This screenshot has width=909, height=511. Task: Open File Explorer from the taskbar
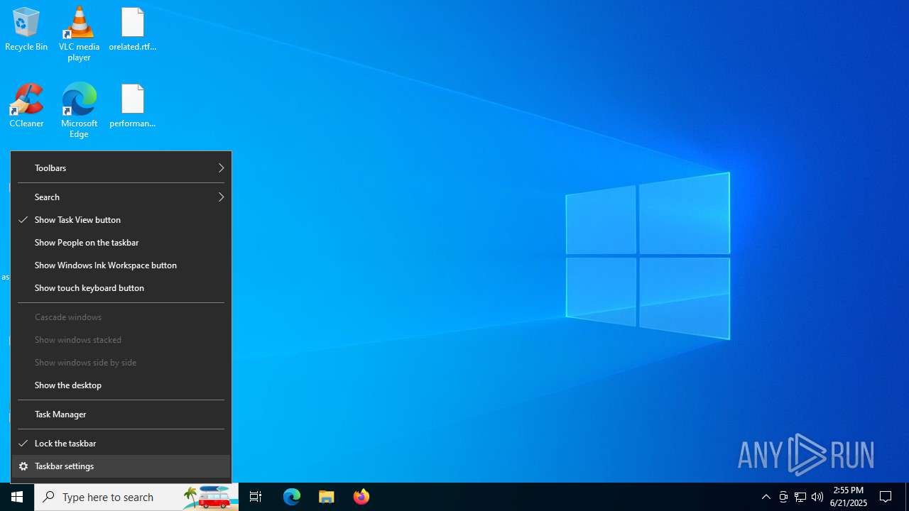tap(327, 497)
